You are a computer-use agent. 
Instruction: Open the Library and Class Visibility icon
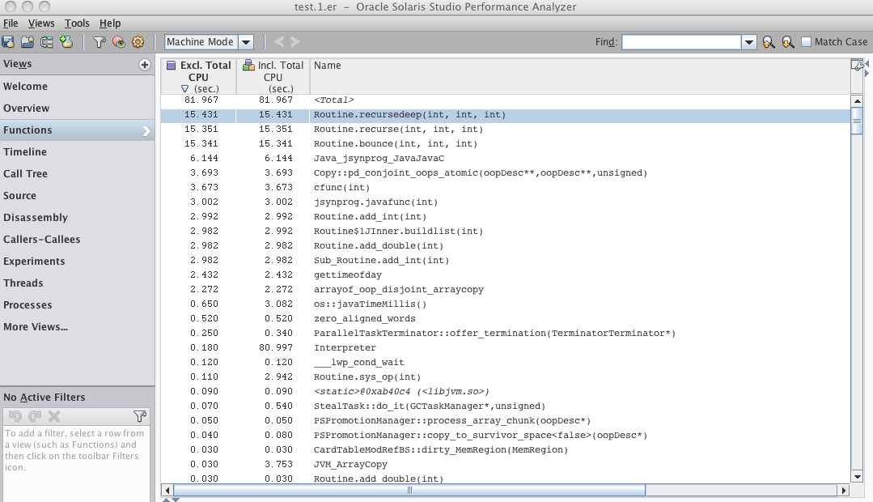tap(119, 42)
